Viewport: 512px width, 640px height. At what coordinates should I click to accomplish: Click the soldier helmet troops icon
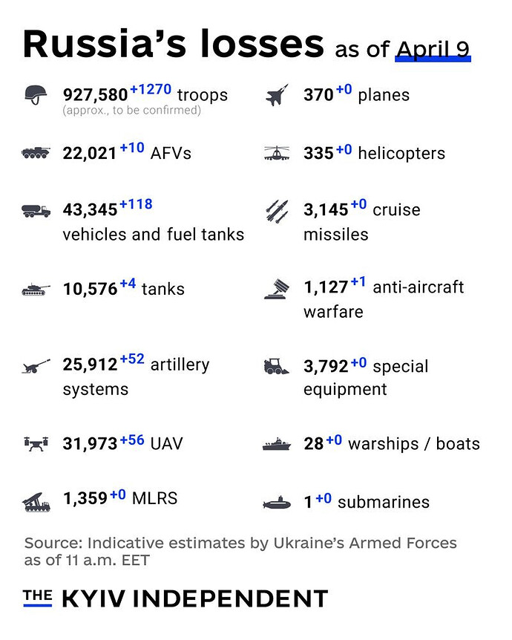pos(36,95)
